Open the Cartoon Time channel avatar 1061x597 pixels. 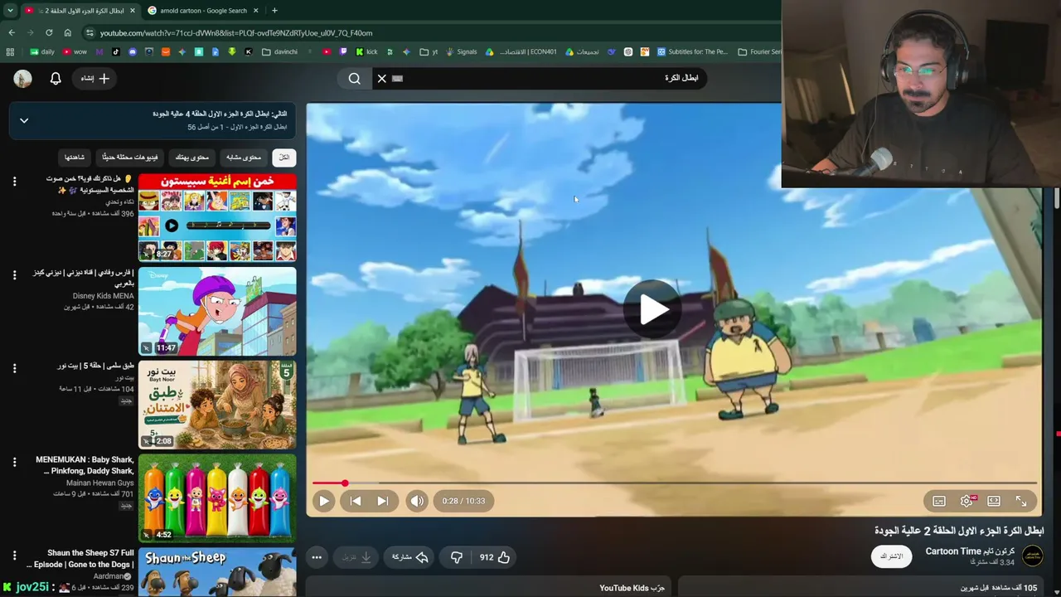1032,556
